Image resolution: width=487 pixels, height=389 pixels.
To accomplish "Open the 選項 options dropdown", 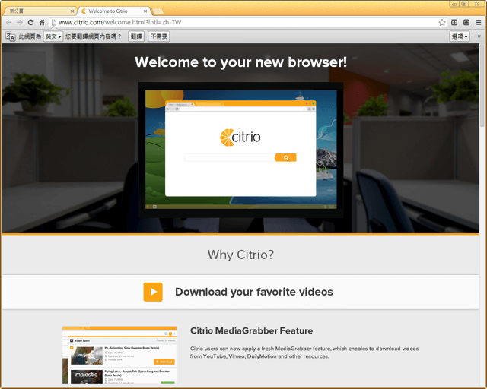I will coord(460,36).
